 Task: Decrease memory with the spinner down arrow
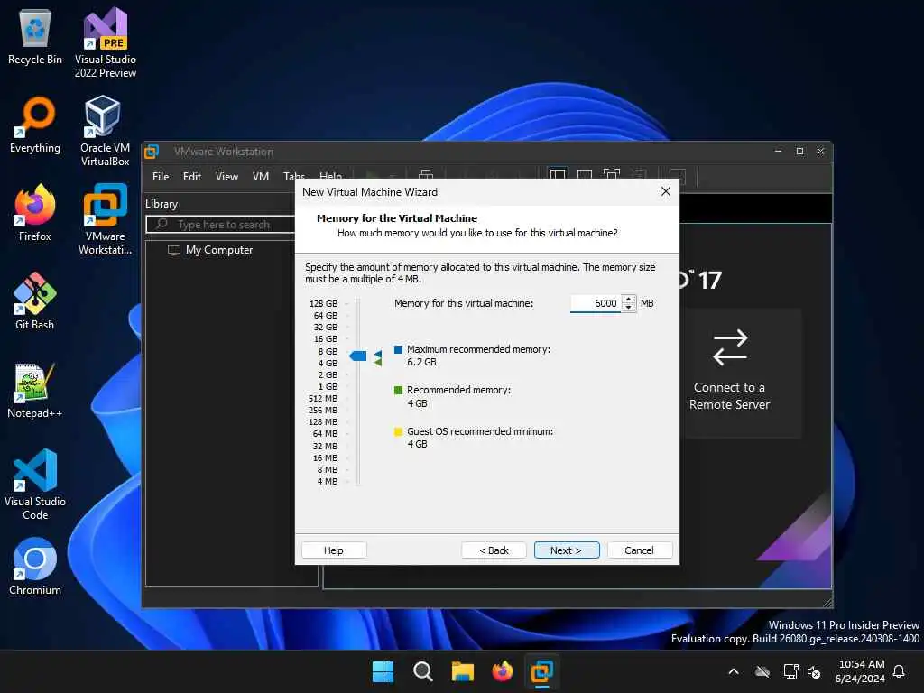click(x=629, y=307)
